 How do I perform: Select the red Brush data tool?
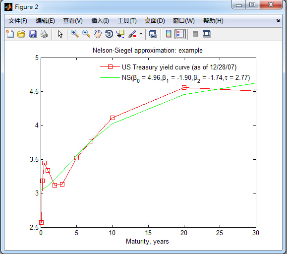pyautogui.click(x=132, y=34)
